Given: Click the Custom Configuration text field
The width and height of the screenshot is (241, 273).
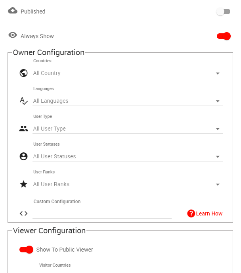Looking at the screenshot, I should (x=102, y=213).
